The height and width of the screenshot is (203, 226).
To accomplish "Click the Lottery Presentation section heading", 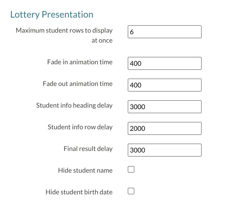I will tap(52, 15).
